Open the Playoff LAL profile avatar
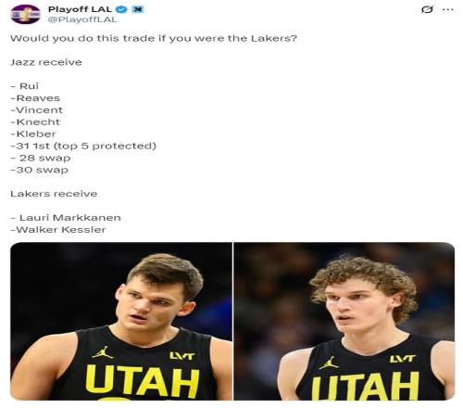The image size is (463, 408). [x=25, y=14]
